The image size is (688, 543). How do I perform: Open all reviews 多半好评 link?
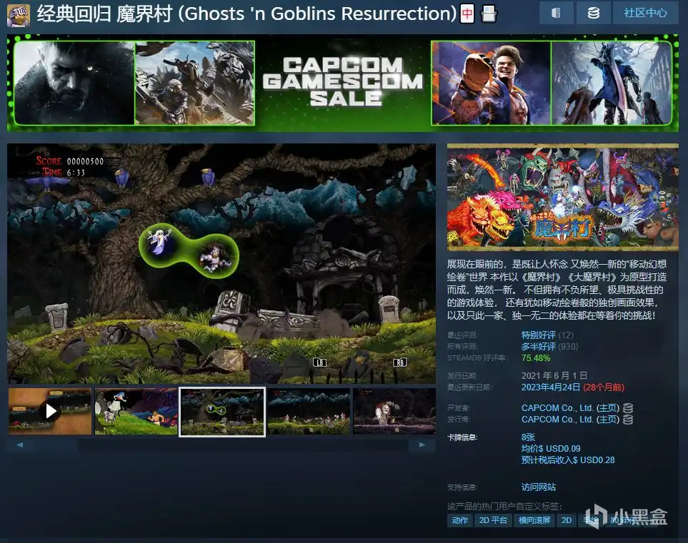(x=538, y=347)
